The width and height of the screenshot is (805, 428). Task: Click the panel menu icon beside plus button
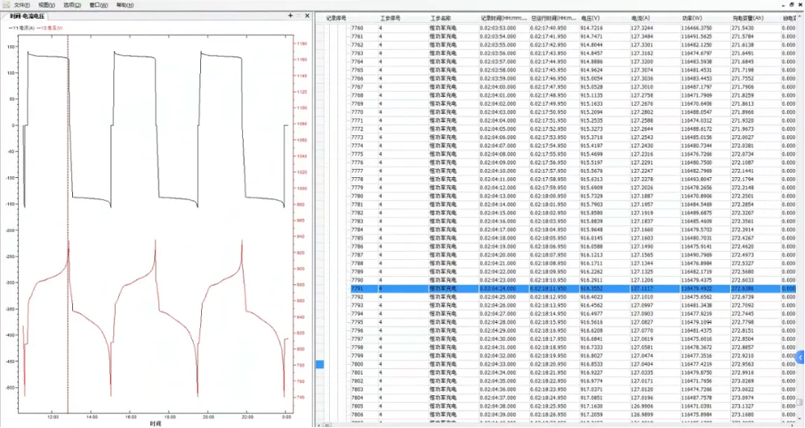[x=300, y=16]
